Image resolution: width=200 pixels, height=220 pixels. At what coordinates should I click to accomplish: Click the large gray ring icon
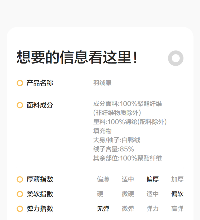176,58
